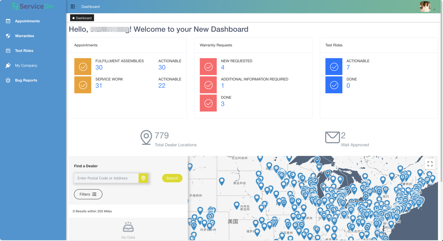Click the Test Rides Actionable blue check icon
Screen dimensions: 443x241
[x=334, y=67]
